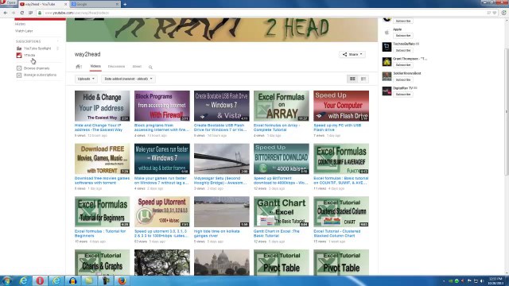The width and height of the screenshot is (509, 286).
Task: Switch to list view icon
Action: (x=363, y=79)
